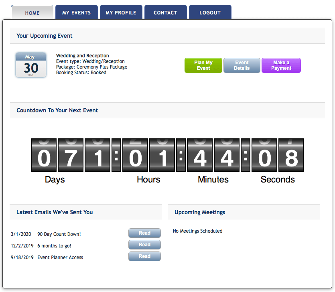Click the Hours countdown flip counter
This screenshot has height=292, width=335.
(149, 155)
